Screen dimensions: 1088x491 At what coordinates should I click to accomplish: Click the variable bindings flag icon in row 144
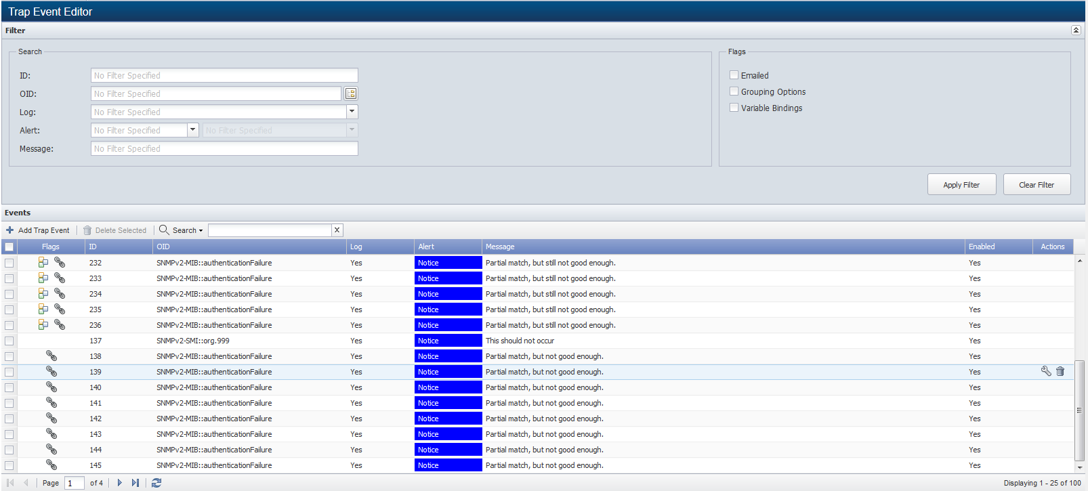pos(51,449)
